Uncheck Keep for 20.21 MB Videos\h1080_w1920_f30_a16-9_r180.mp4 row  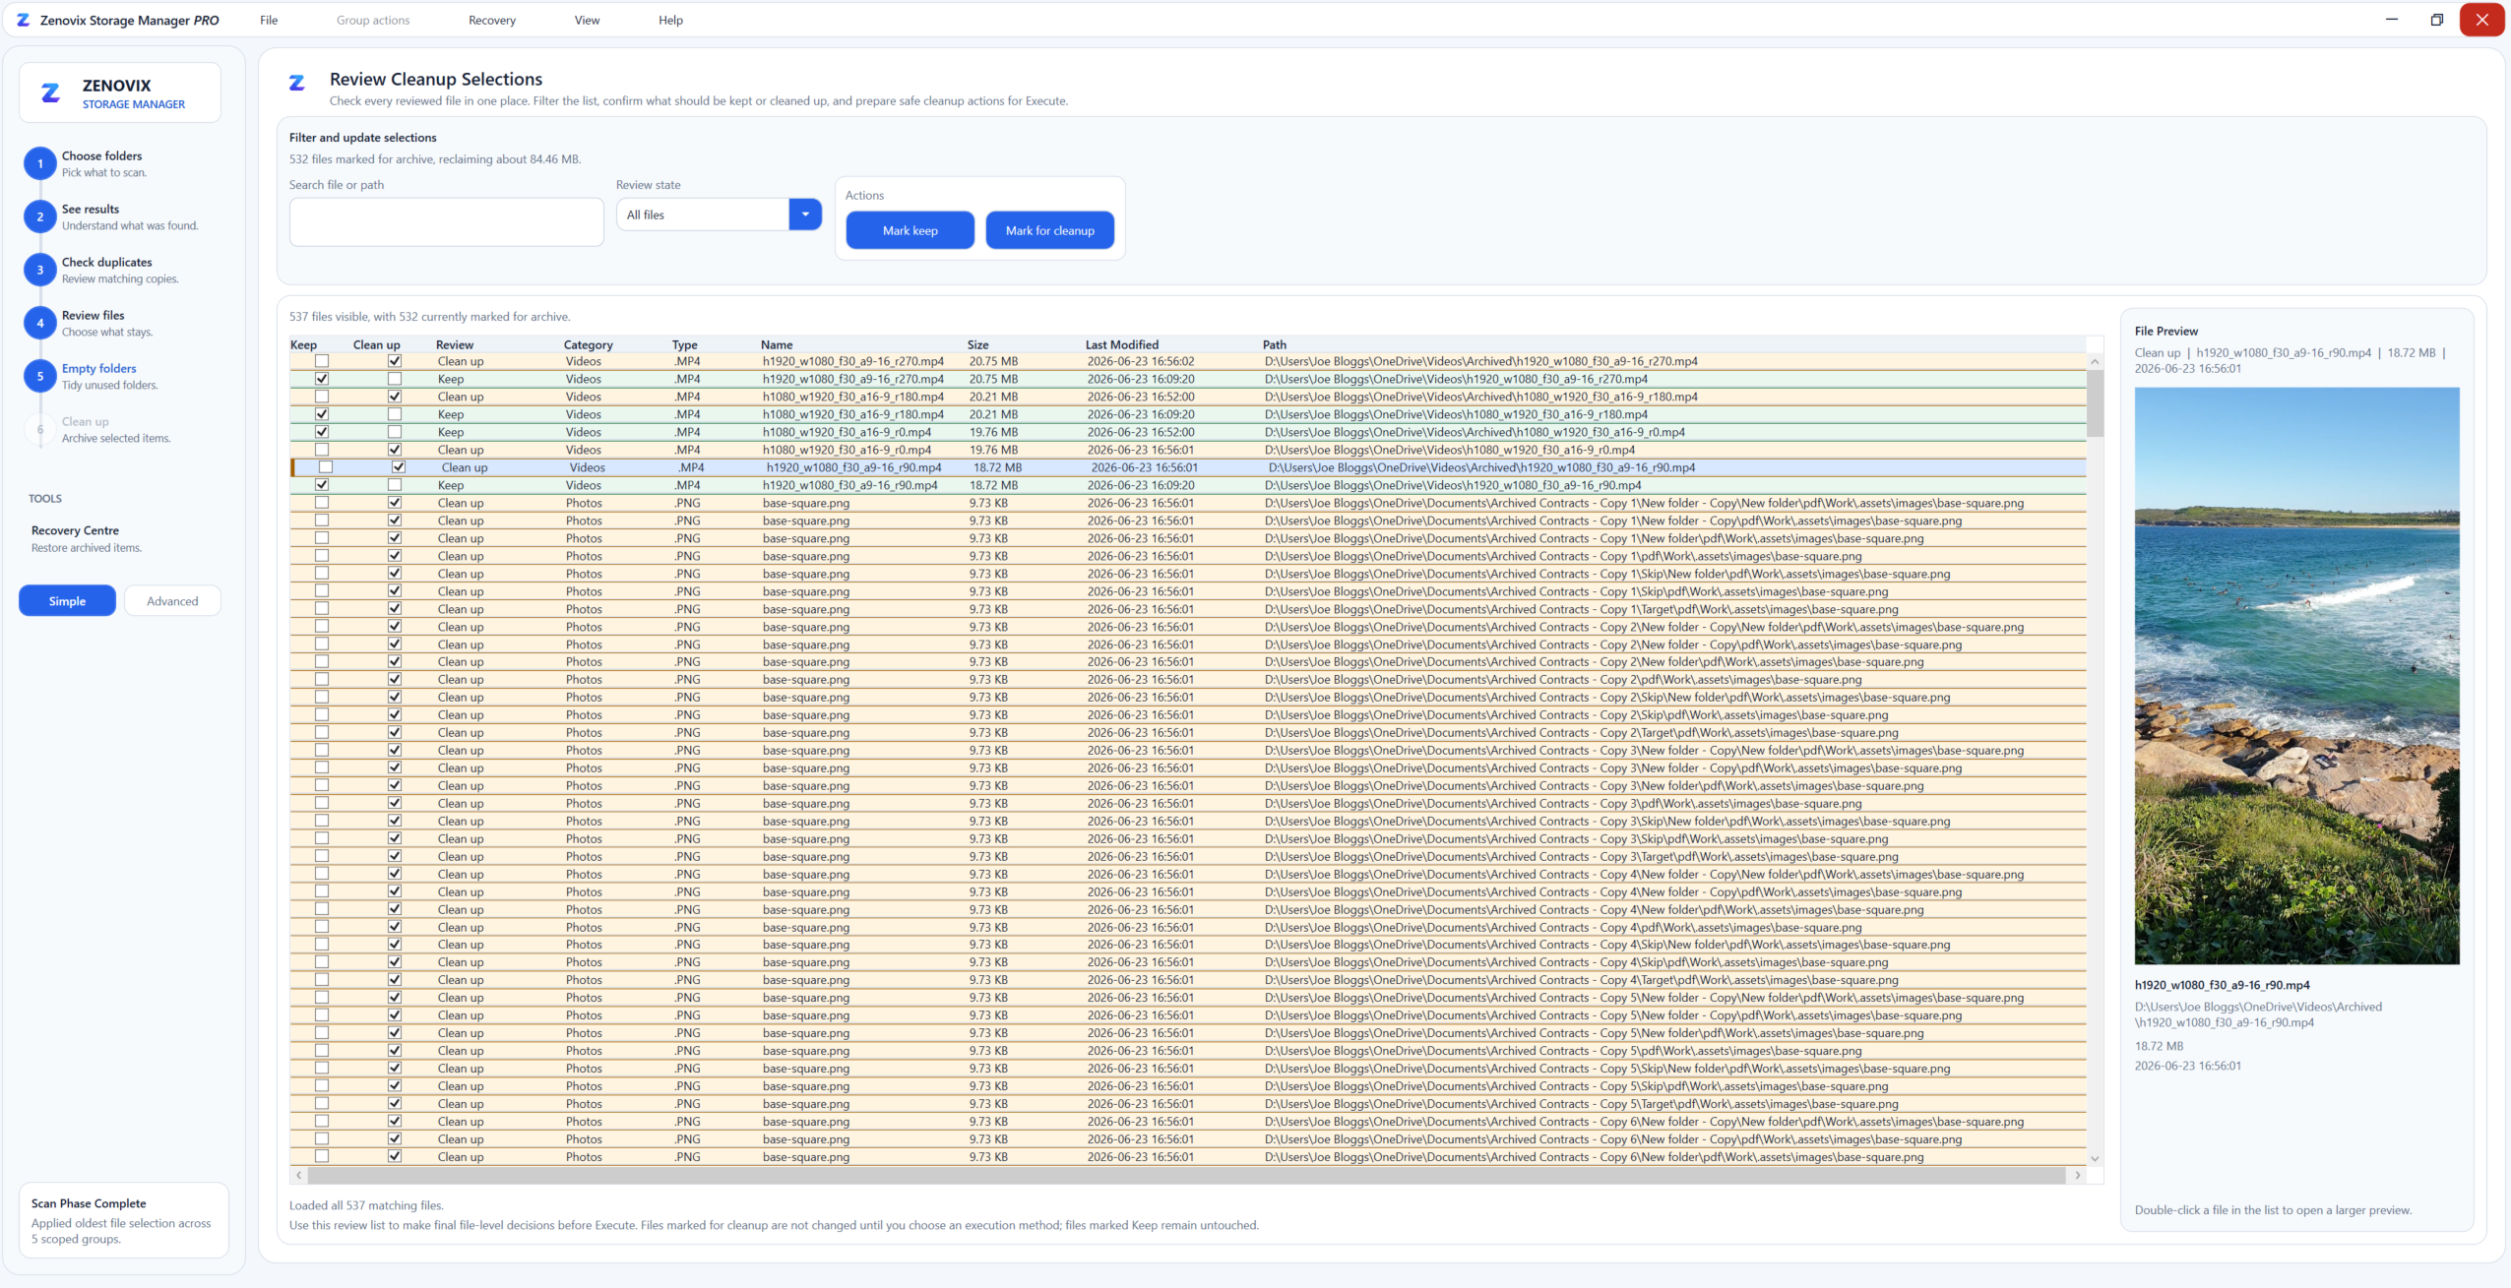pos(322,414)
